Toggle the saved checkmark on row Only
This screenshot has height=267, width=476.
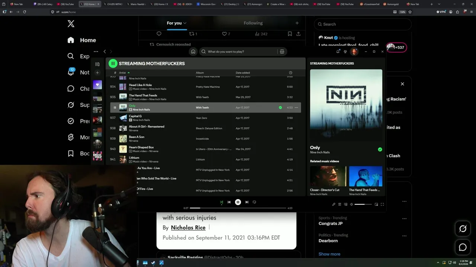click(x=280, y=108)
